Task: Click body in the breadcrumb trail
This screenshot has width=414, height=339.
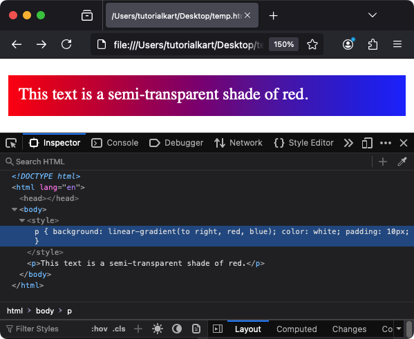Action: (45, 311)
